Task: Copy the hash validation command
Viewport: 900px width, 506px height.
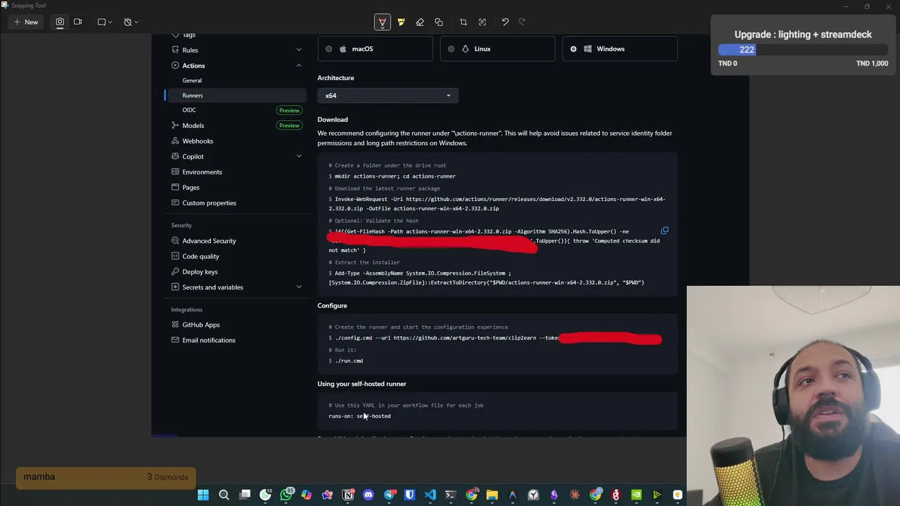Action: (x=664, y=231)
